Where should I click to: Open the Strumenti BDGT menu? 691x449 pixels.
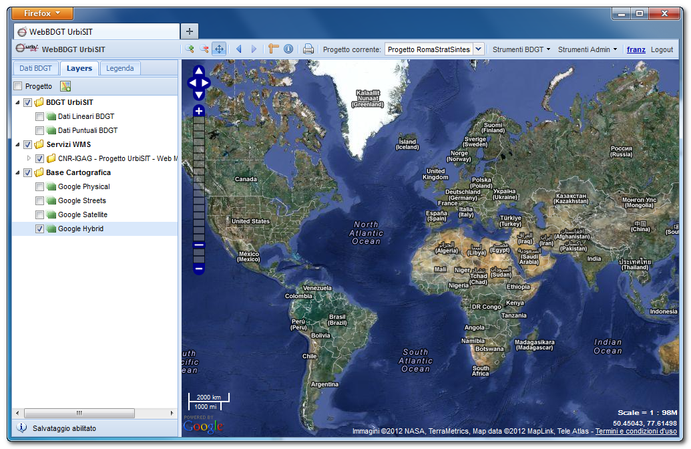pyautogui.click(x=521, y=49)
